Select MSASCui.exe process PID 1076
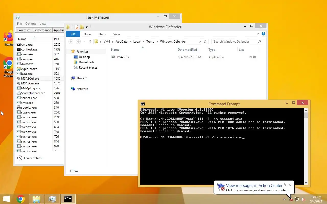The height and width of the screenshot is (204, 327). [x=40, y=83]
